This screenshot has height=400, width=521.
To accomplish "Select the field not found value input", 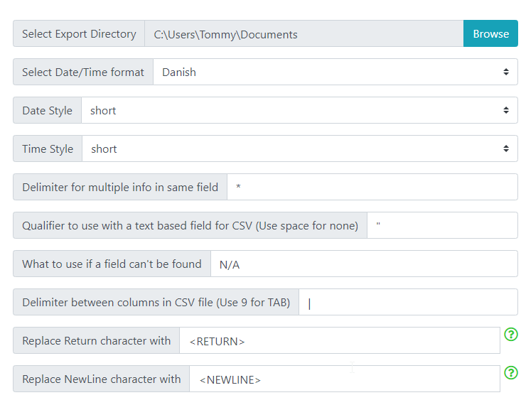I will (364, 264).
